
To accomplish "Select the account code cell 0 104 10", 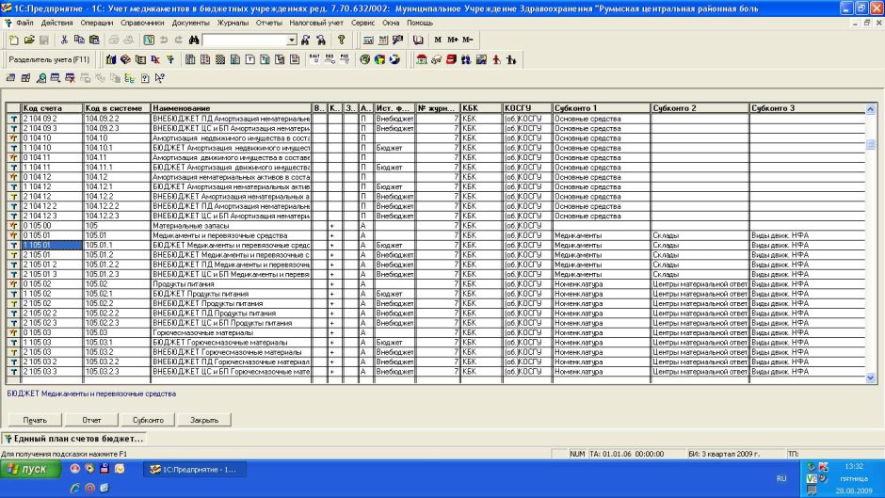I will (52, 137).
